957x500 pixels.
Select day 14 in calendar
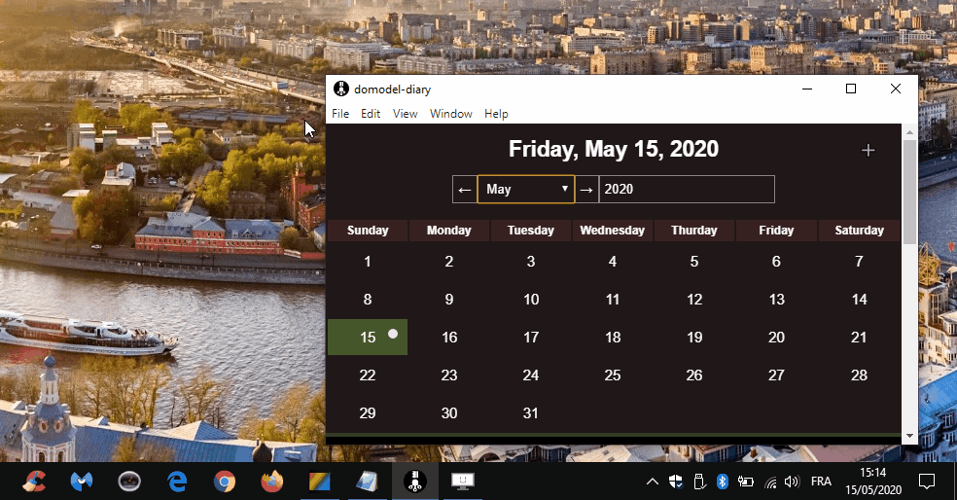(859, 300)
